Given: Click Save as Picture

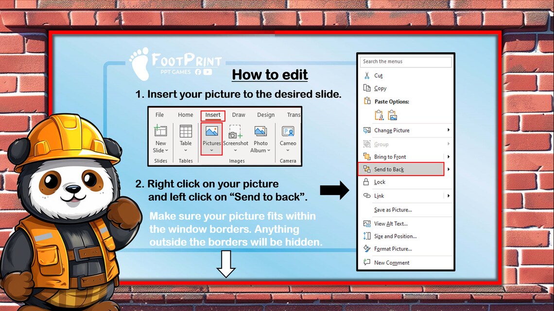Looking at the screenshot, I should tap(392, 210).
